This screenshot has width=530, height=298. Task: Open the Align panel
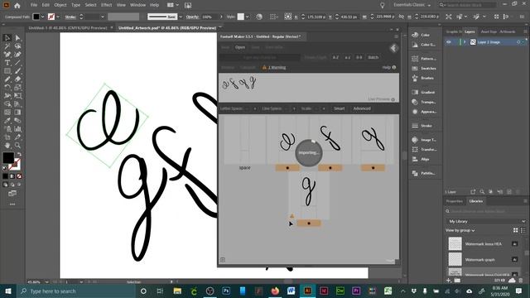(421, 159)
